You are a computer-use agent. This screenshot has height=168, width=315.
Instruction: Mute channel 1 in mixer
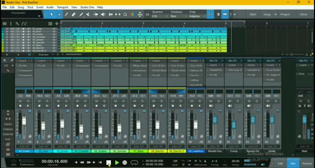pos(20,101)
